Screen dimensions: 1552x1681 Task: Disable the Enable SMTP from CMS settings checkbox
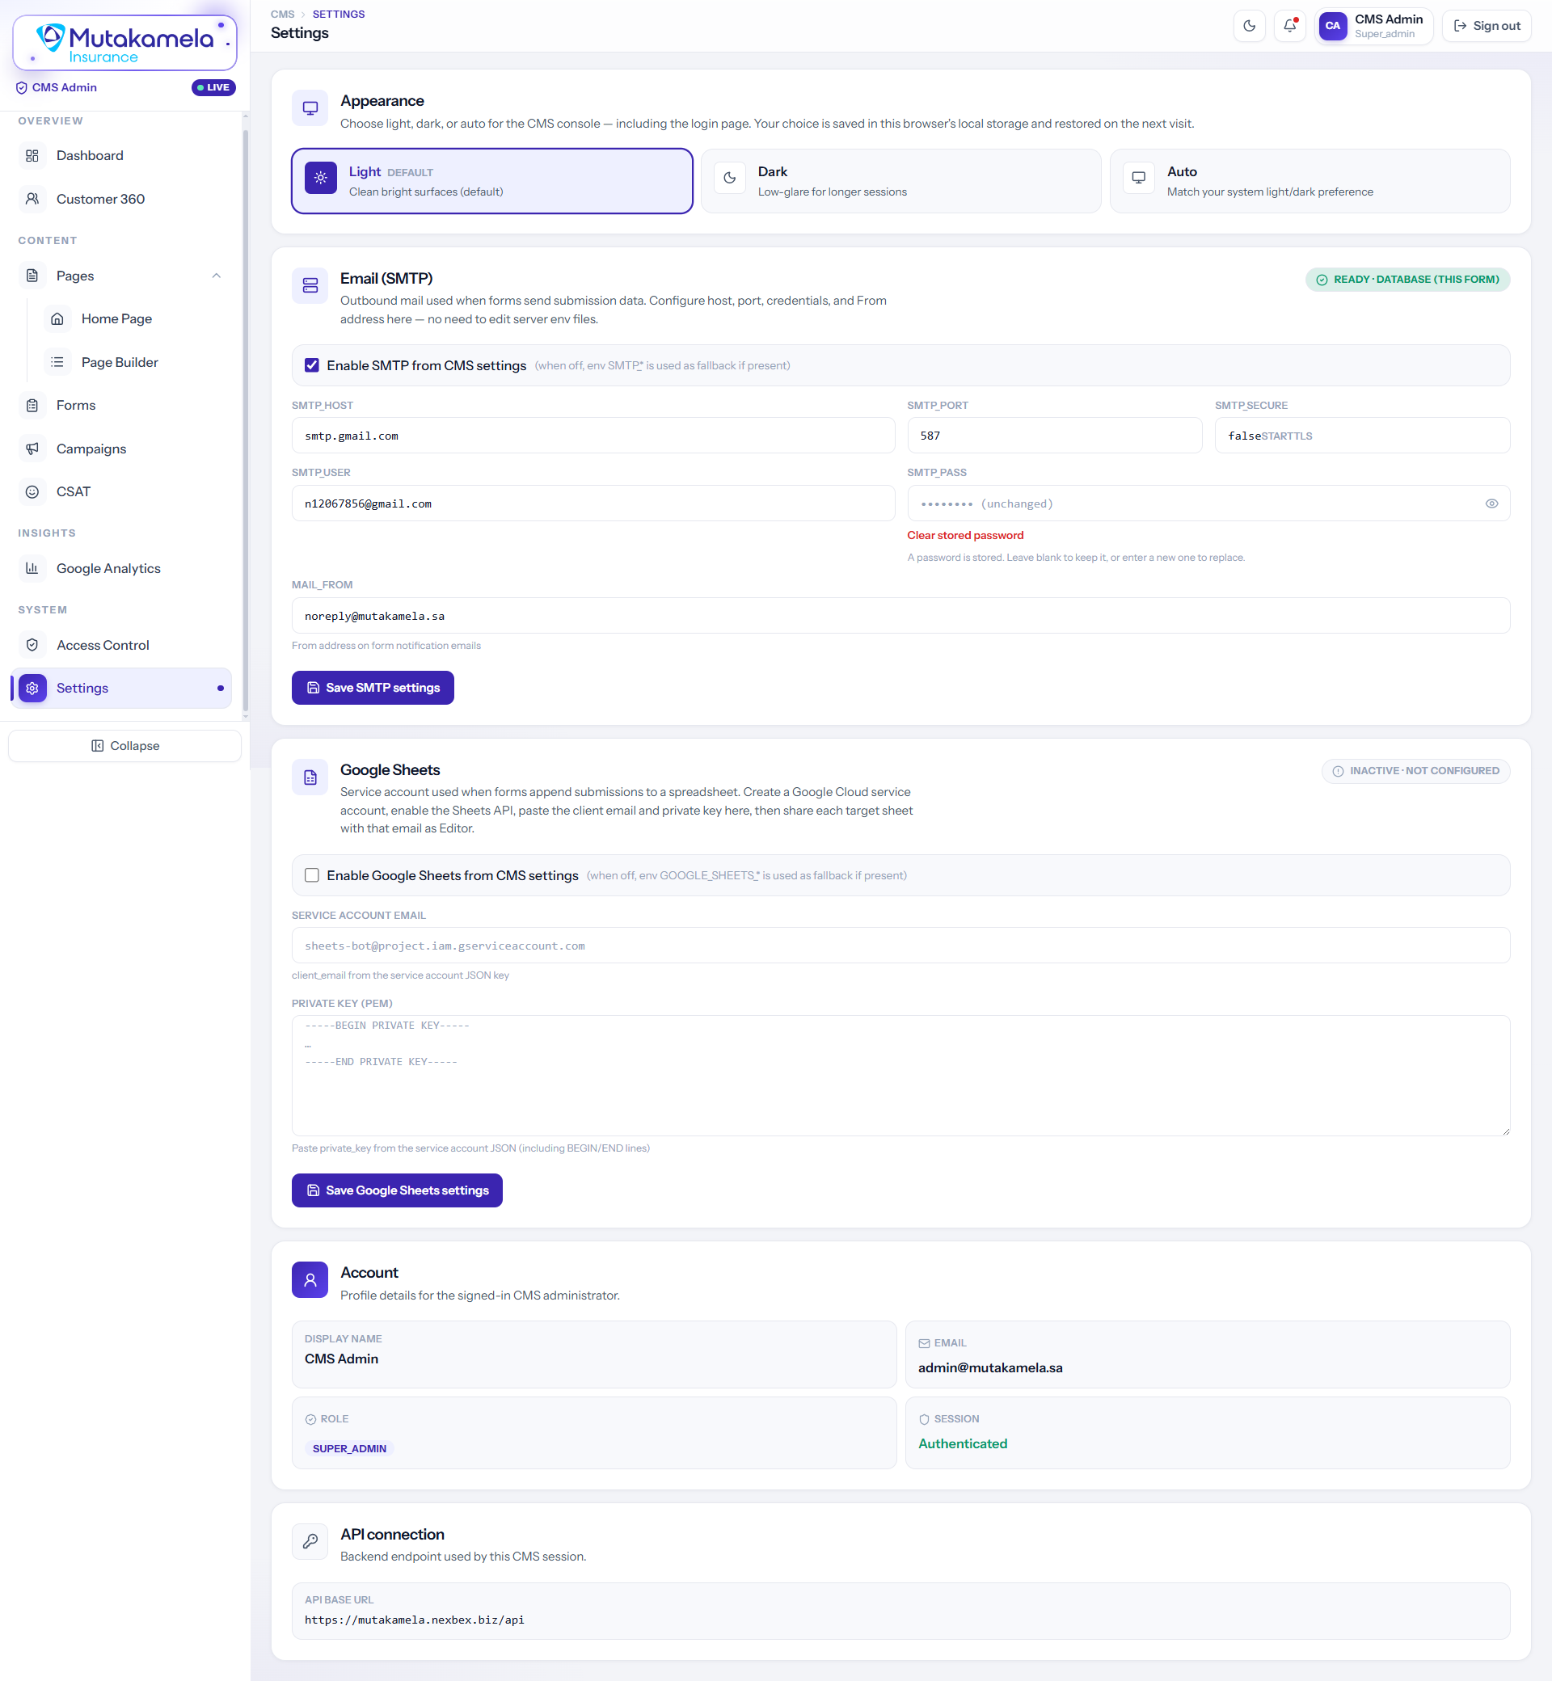(311, 365)
